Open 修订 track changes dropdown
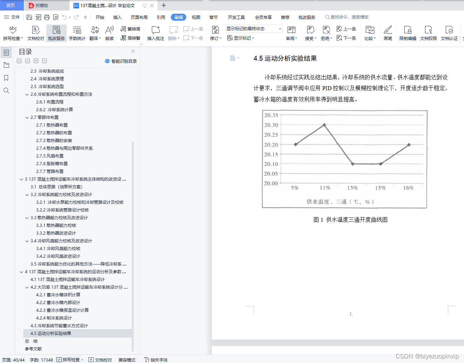 tap(216, 39)
